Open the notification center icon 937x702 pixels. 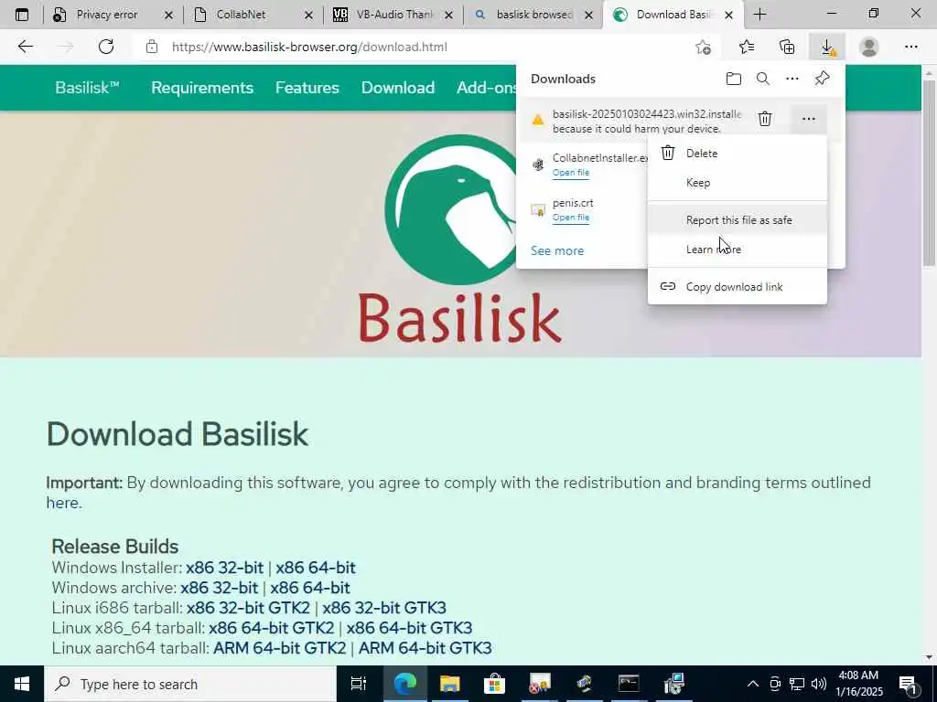(x=909, y=685)
